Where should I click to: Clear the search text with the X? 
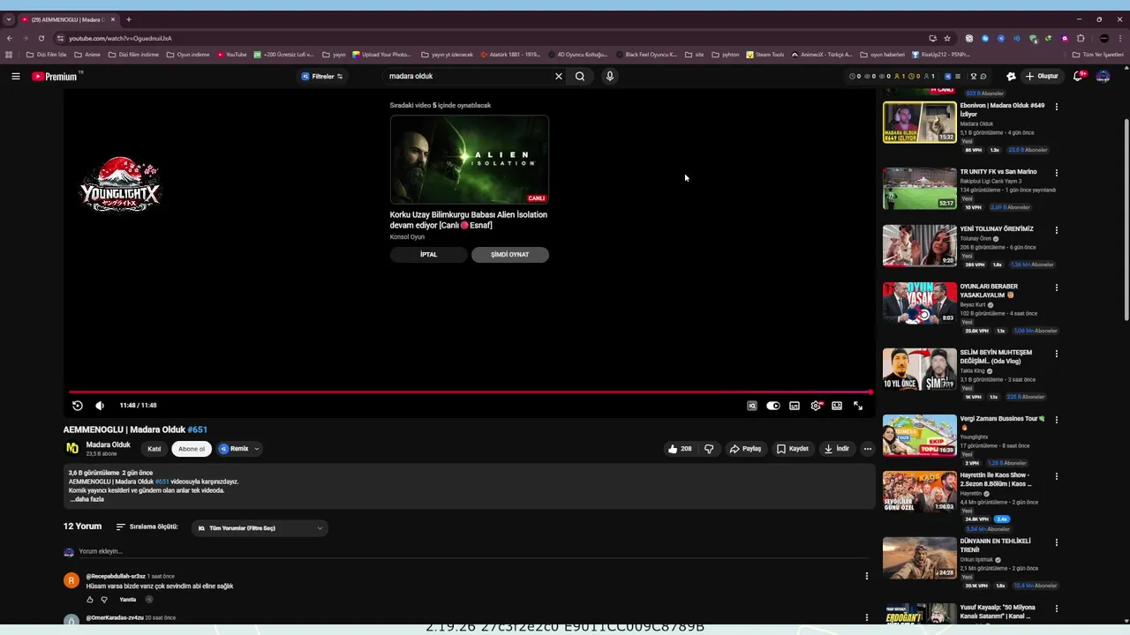(x=558, y=77)
